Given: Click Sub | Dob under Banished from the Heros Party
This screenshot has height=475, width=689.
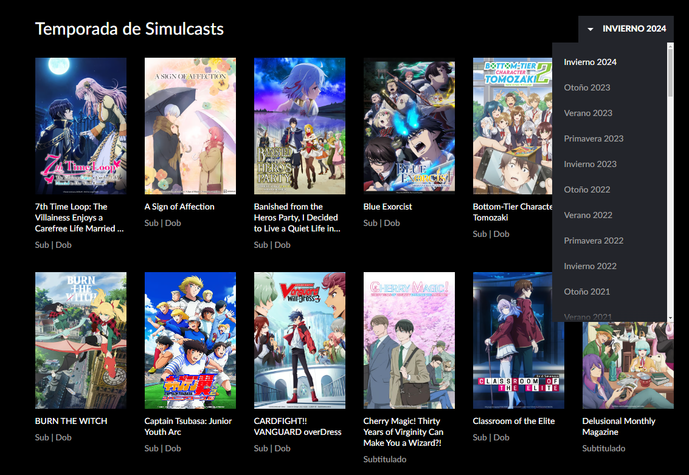Looking at the screenshot, I should point(272,245).
